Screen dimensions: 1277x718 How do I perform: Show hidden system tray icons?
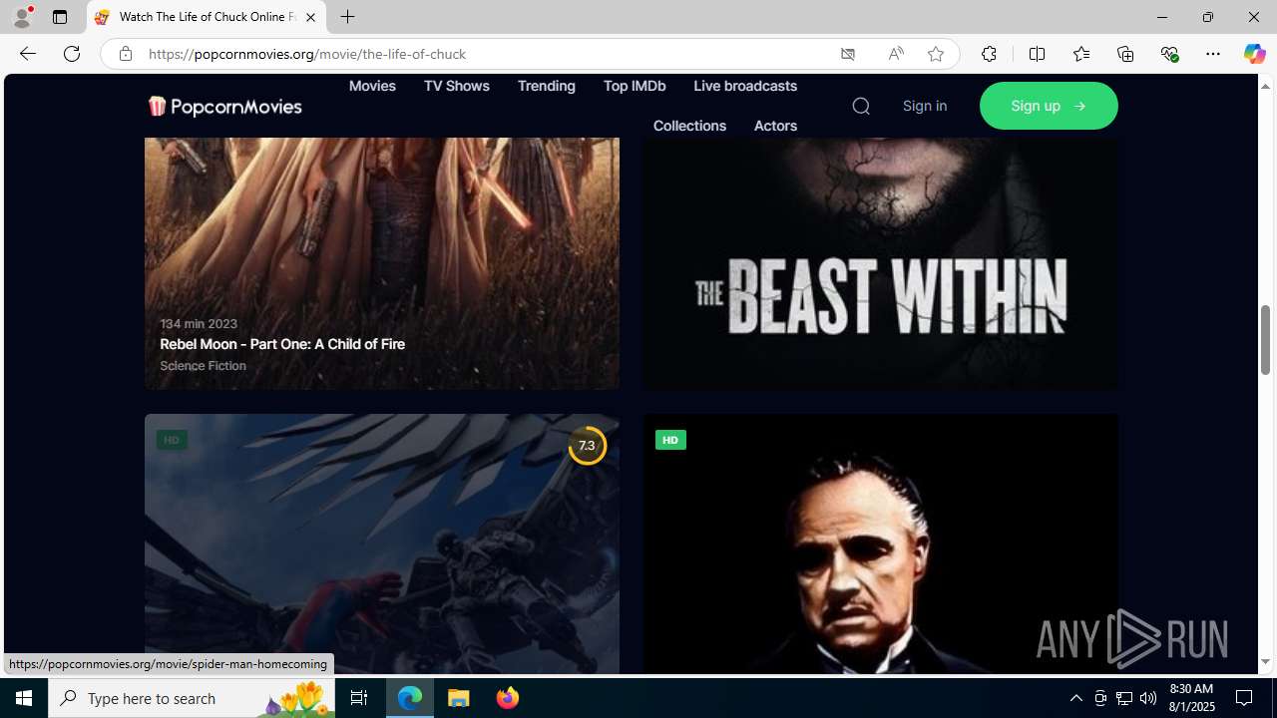1075,698
